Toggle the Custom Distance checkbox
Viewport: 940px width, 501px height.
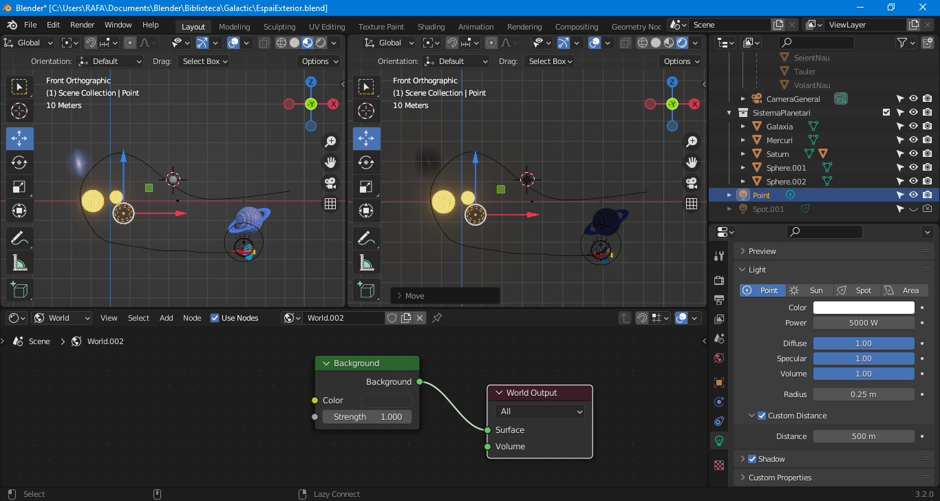tap(762, 416)
